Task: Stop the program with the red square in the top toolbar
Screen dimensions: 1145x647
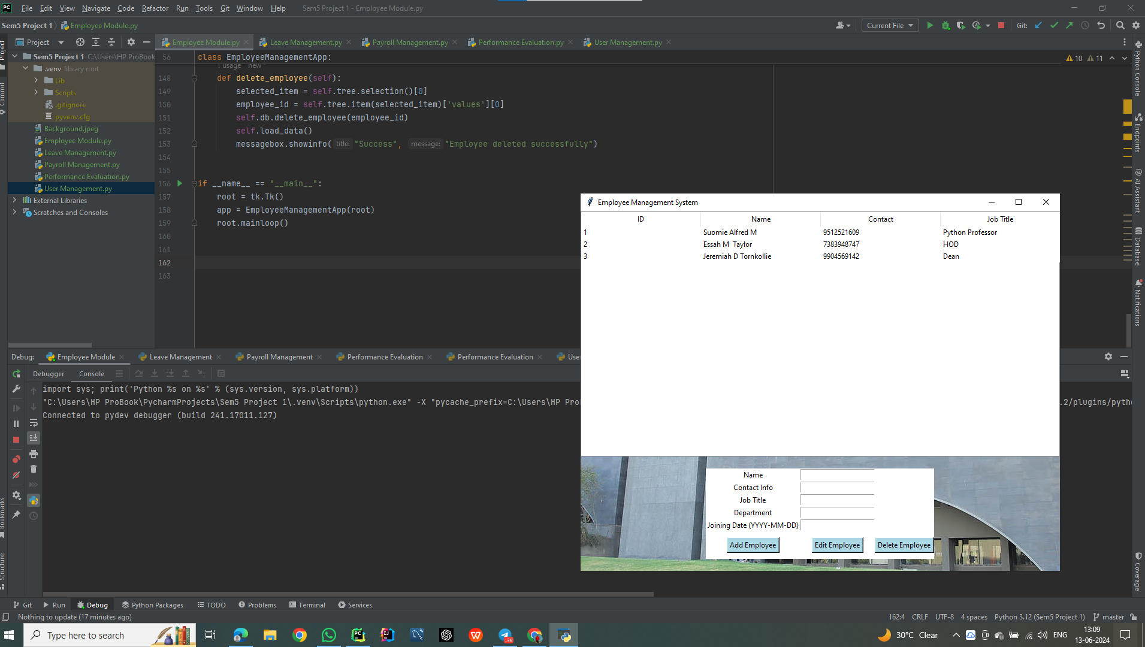Action: [x=1001, y=25]
